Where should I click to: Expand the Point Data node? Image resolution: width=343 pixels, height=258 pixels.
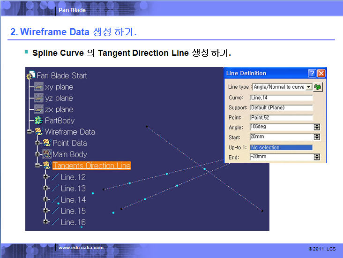click(x=37, y=143)
